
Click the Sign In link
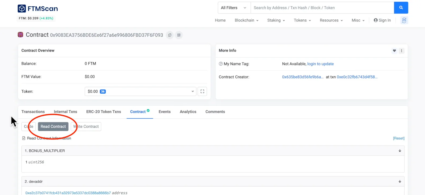pyautogui.click(x=382, y=20)
